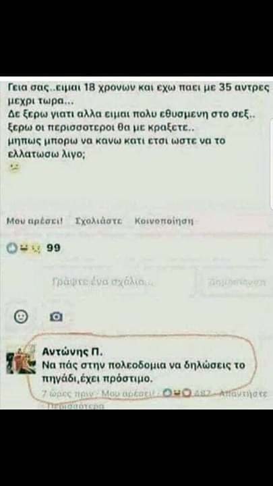Click the Δημοσίευση publish button
Screen dimensions: 273x486
pos(237,282)
